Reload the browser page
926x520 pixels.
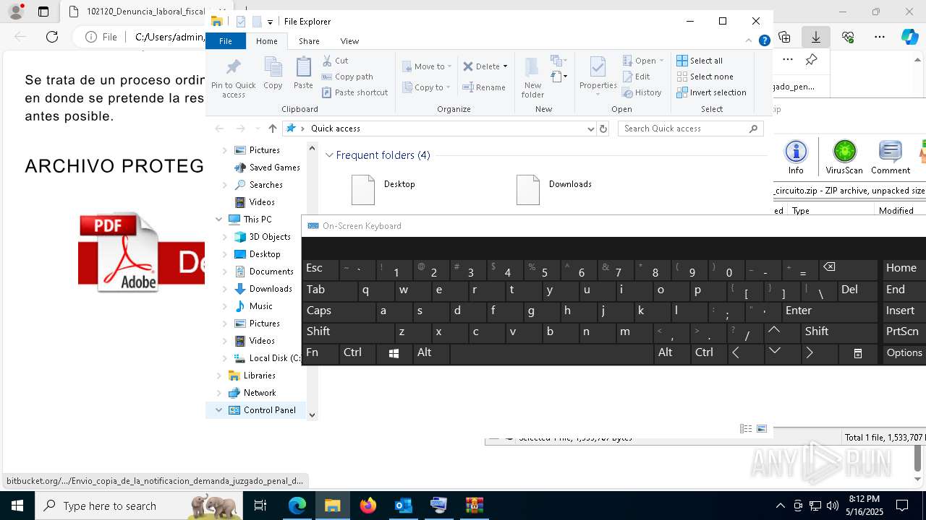52,37
